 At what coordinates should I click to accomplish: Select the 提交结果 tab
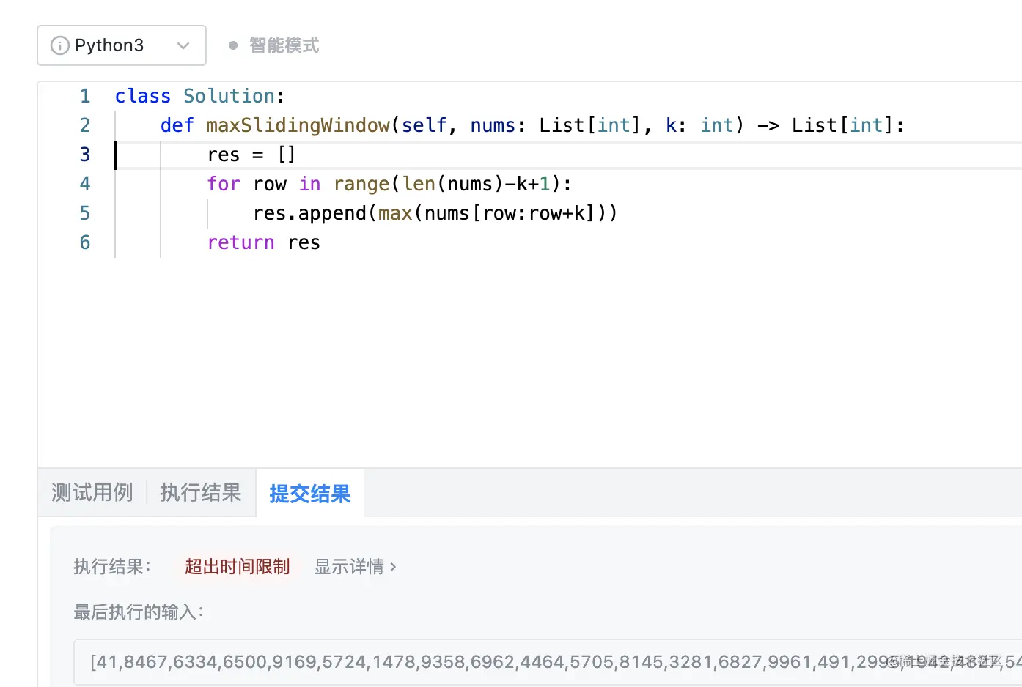pos(310,493)
